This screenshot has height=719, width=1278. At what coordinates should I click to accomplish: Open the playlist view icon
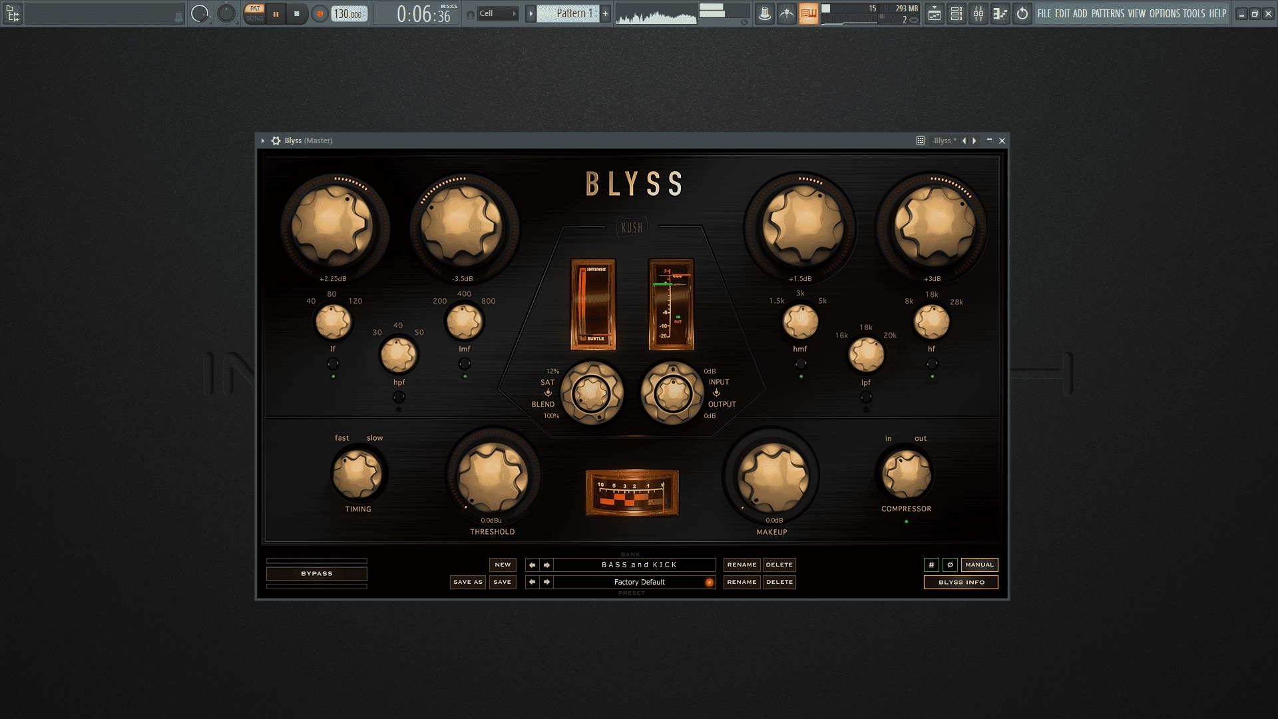(x=935, y=13)
